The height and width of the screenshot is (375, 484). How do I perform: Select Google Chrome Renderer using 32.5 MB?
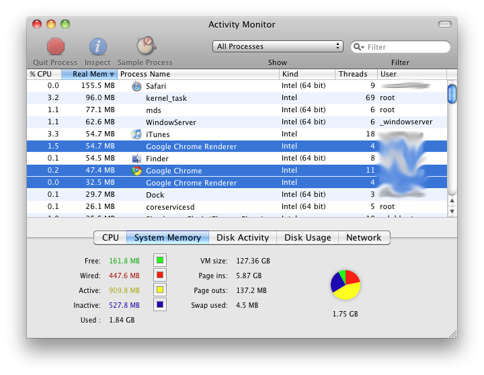pyautogui.click(x=237, y=182)
